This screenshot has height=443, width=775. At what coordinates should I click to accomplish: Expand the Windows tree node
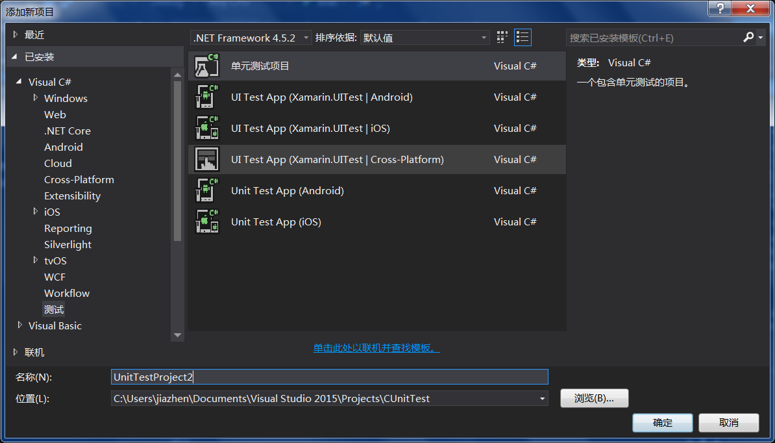coord(36,97)
